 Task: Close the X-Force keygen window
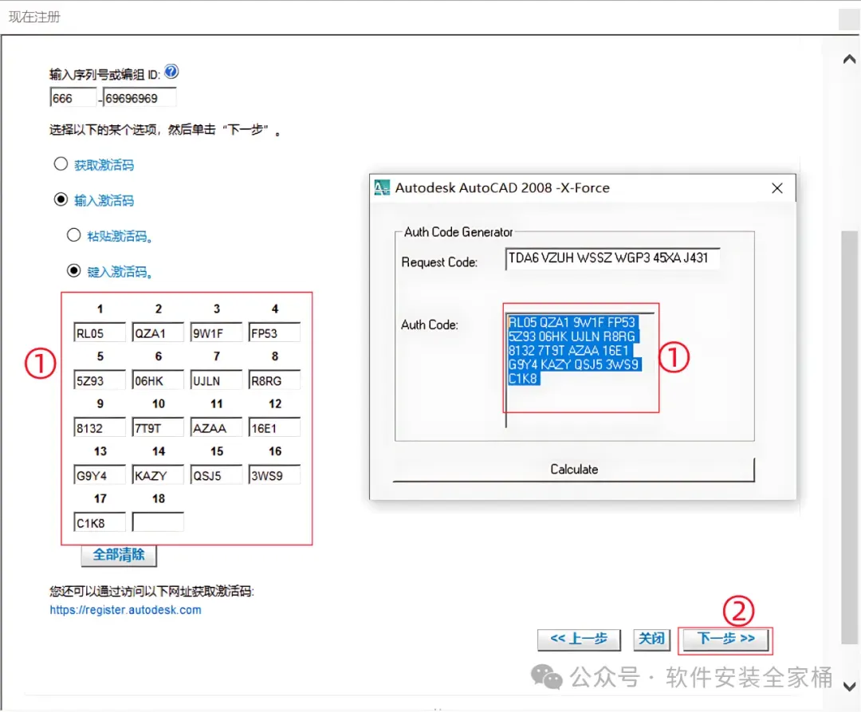point(777,188)
